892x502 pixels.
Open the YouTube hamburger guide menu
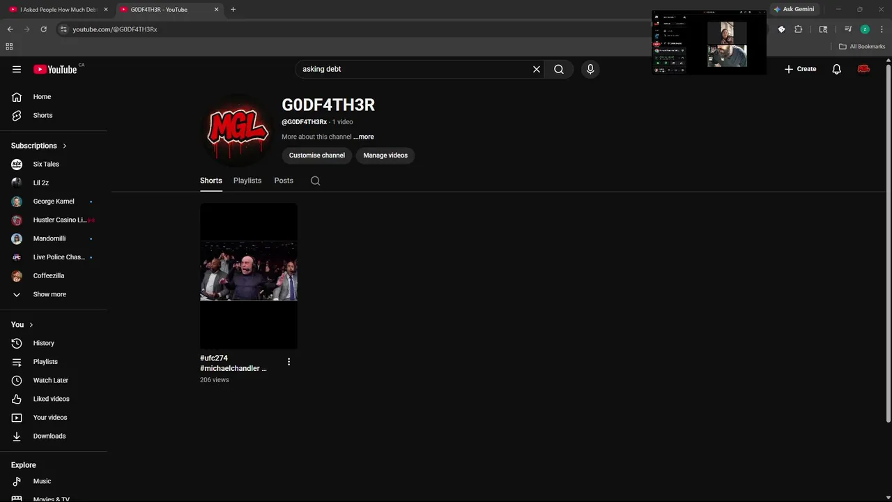click(x=17, y=69)
